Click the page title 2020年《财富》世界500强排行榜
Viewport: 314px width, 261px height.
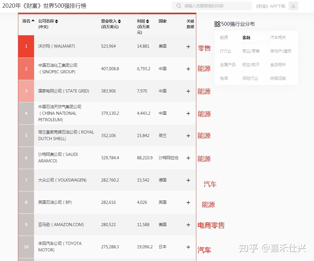[44, 6]
